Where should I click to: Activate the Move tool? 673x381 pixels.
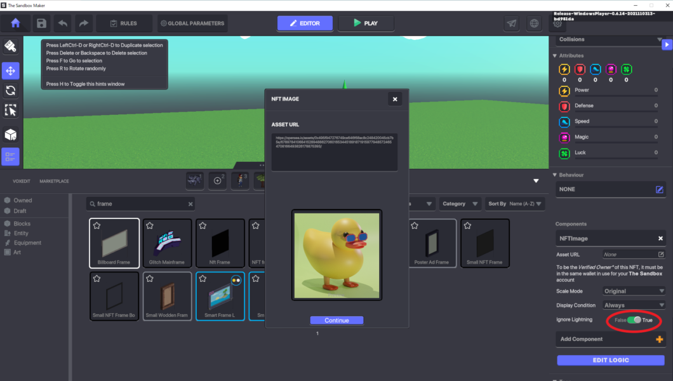pos(10,70)
